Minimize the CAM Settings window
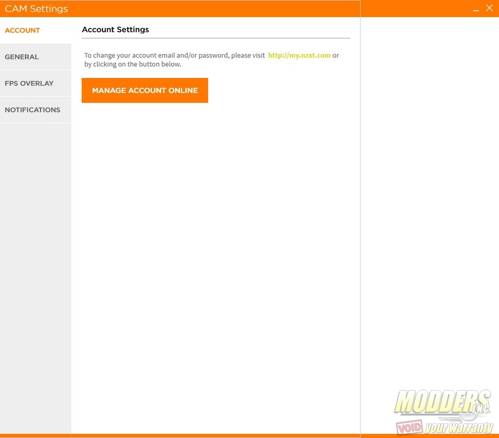 coord(475,8)
